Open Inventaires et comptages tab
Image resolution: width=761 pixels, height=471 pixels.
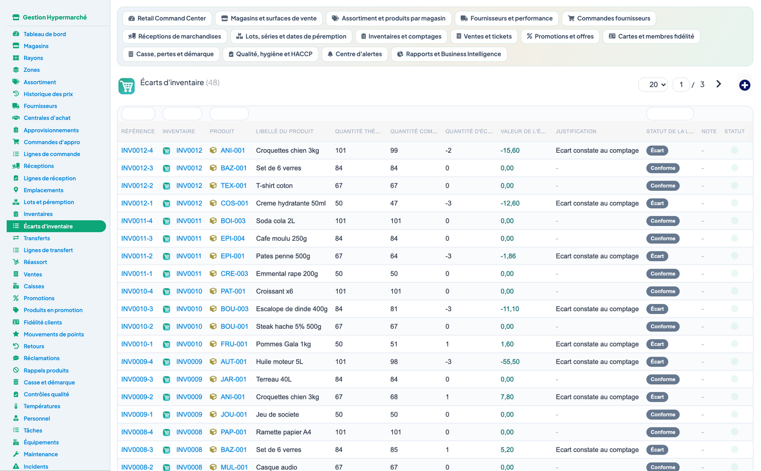coord(401,36)
